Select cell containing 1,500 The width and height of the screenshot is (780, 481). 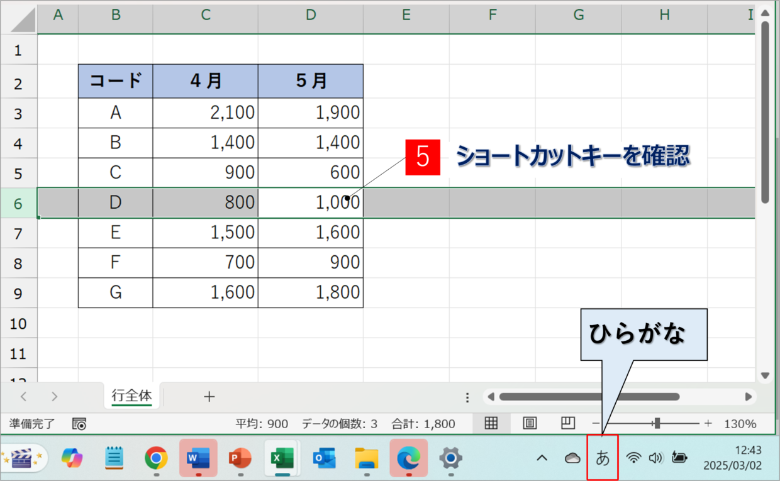coord(205,233)
